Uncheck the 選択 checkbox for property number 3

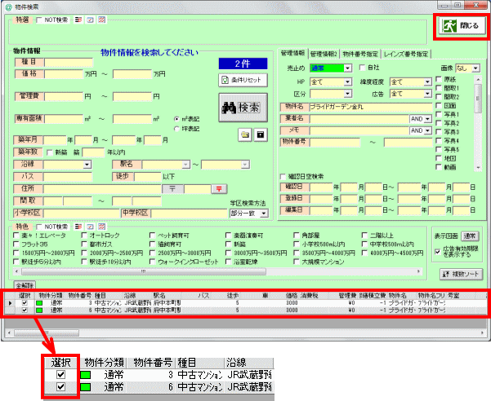25,303
